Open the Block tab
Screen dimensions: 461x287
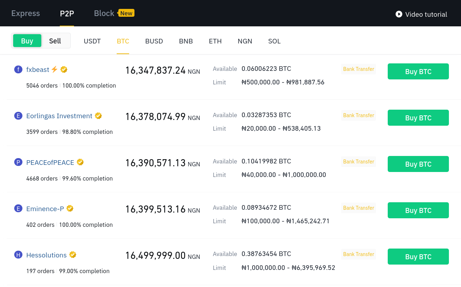click(104, 14)
